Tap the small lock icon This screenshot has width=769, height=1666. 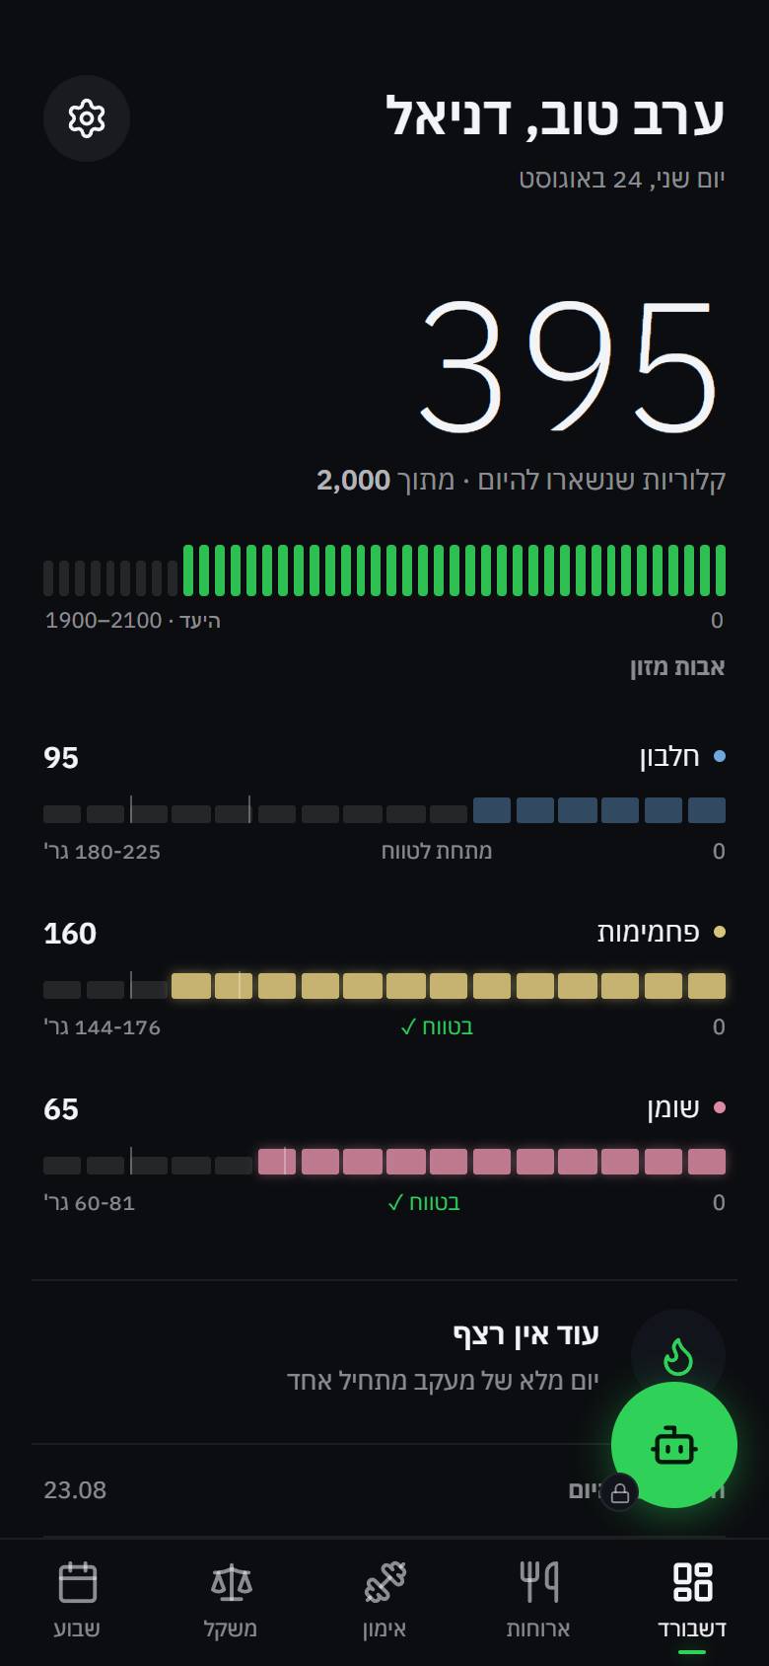pyautogui.click(x=619, y=1492)
